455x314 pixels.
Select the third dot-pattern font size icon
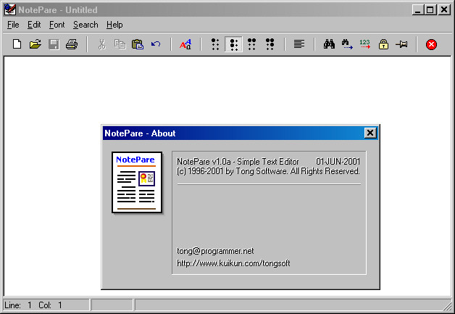click(x=251, y=44)
